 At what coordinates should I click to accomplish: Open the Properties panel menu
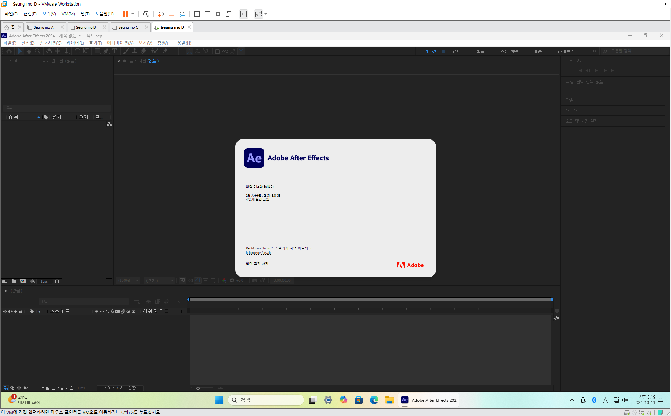(x=660, y=82)
